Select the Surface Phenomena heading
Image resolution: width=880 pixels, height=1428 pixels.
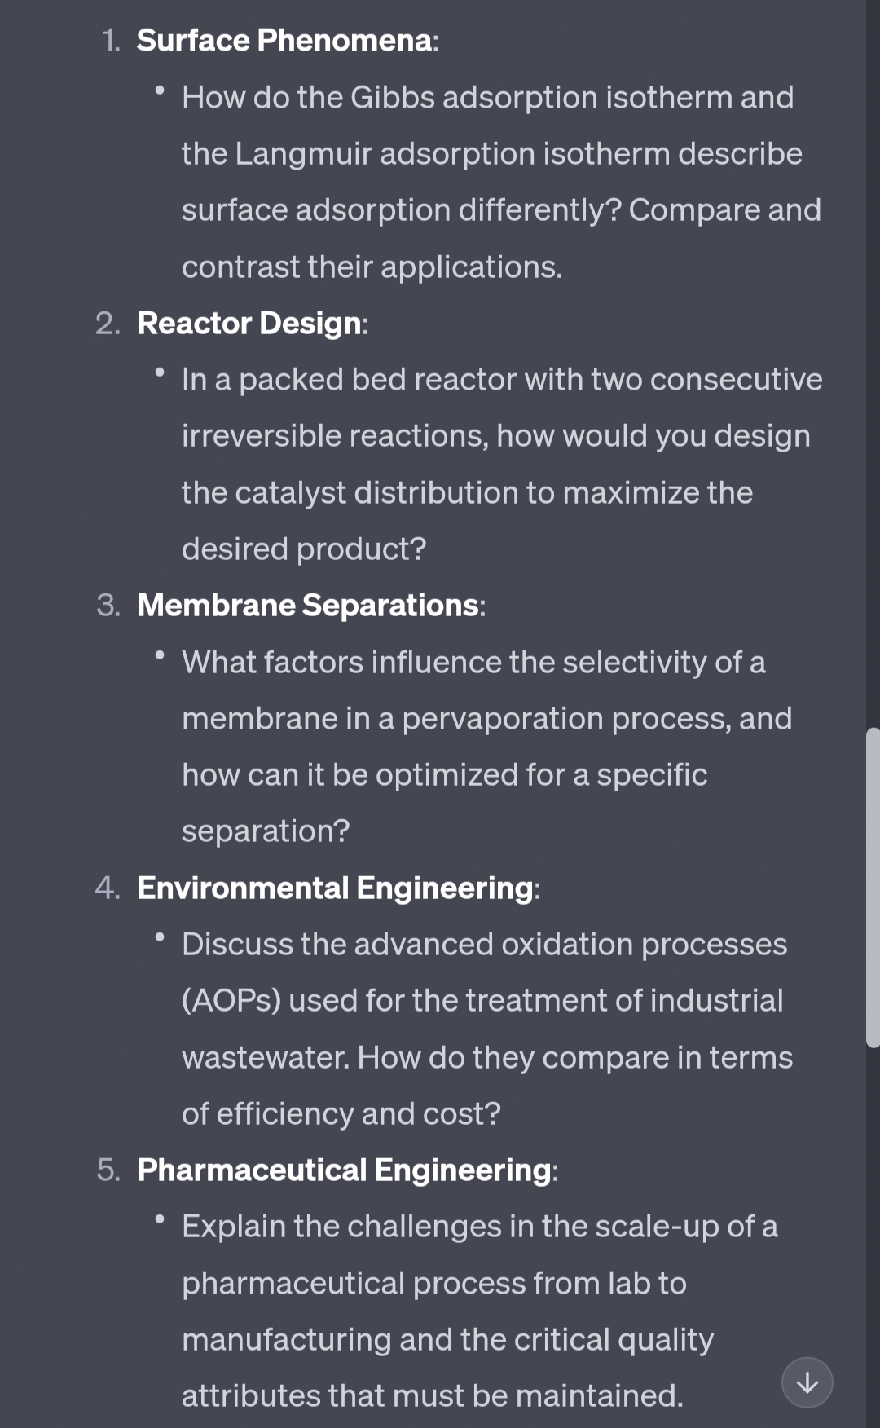pyautogui.click(x=287, y=40)
